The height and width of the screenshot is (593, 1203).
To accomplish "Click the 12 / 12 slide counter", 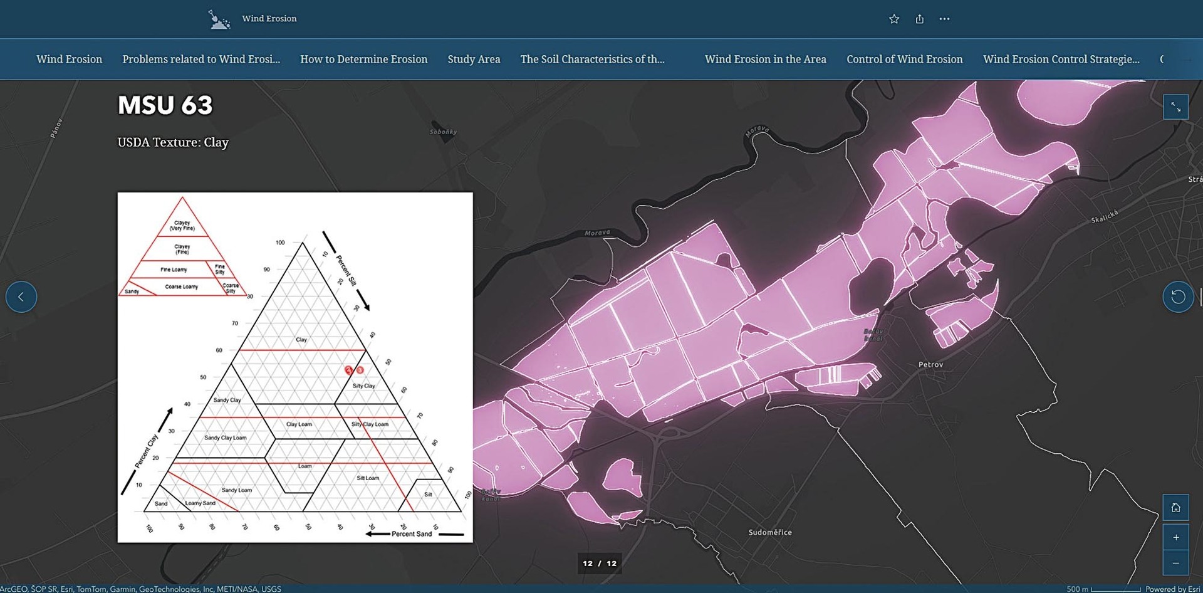I will pyautogui.click(x=600, y=564).
